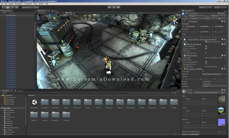Select the Scale tool in the toolbar

(17, 7)
